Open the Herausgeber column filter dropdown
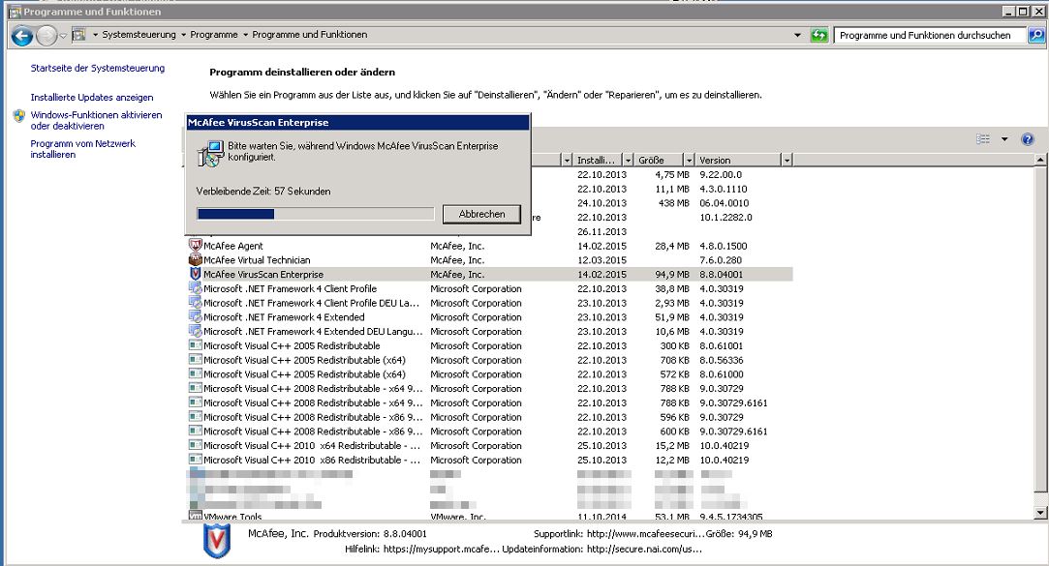Image resolution: width=1049 pixels, height=566 pixels. click(x=567, y=160)
